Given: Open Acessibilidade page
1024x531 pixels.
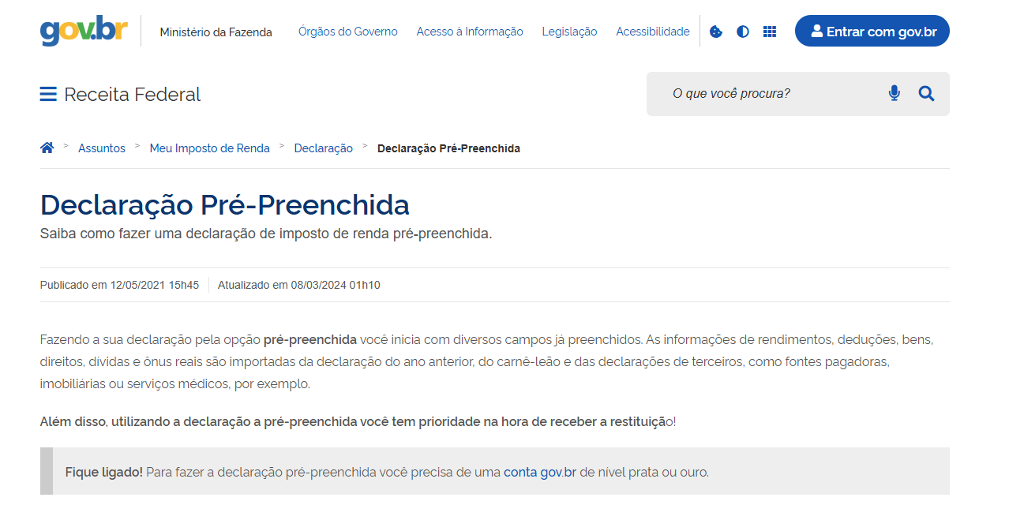Looking at the screenshot, I should pos(653,32).
